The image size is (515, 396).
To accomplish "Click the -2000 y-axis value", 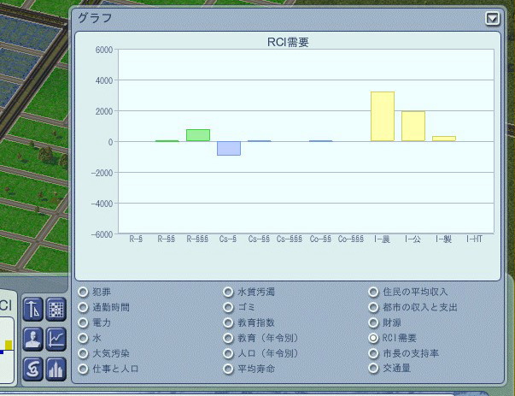I will [102, 173].
